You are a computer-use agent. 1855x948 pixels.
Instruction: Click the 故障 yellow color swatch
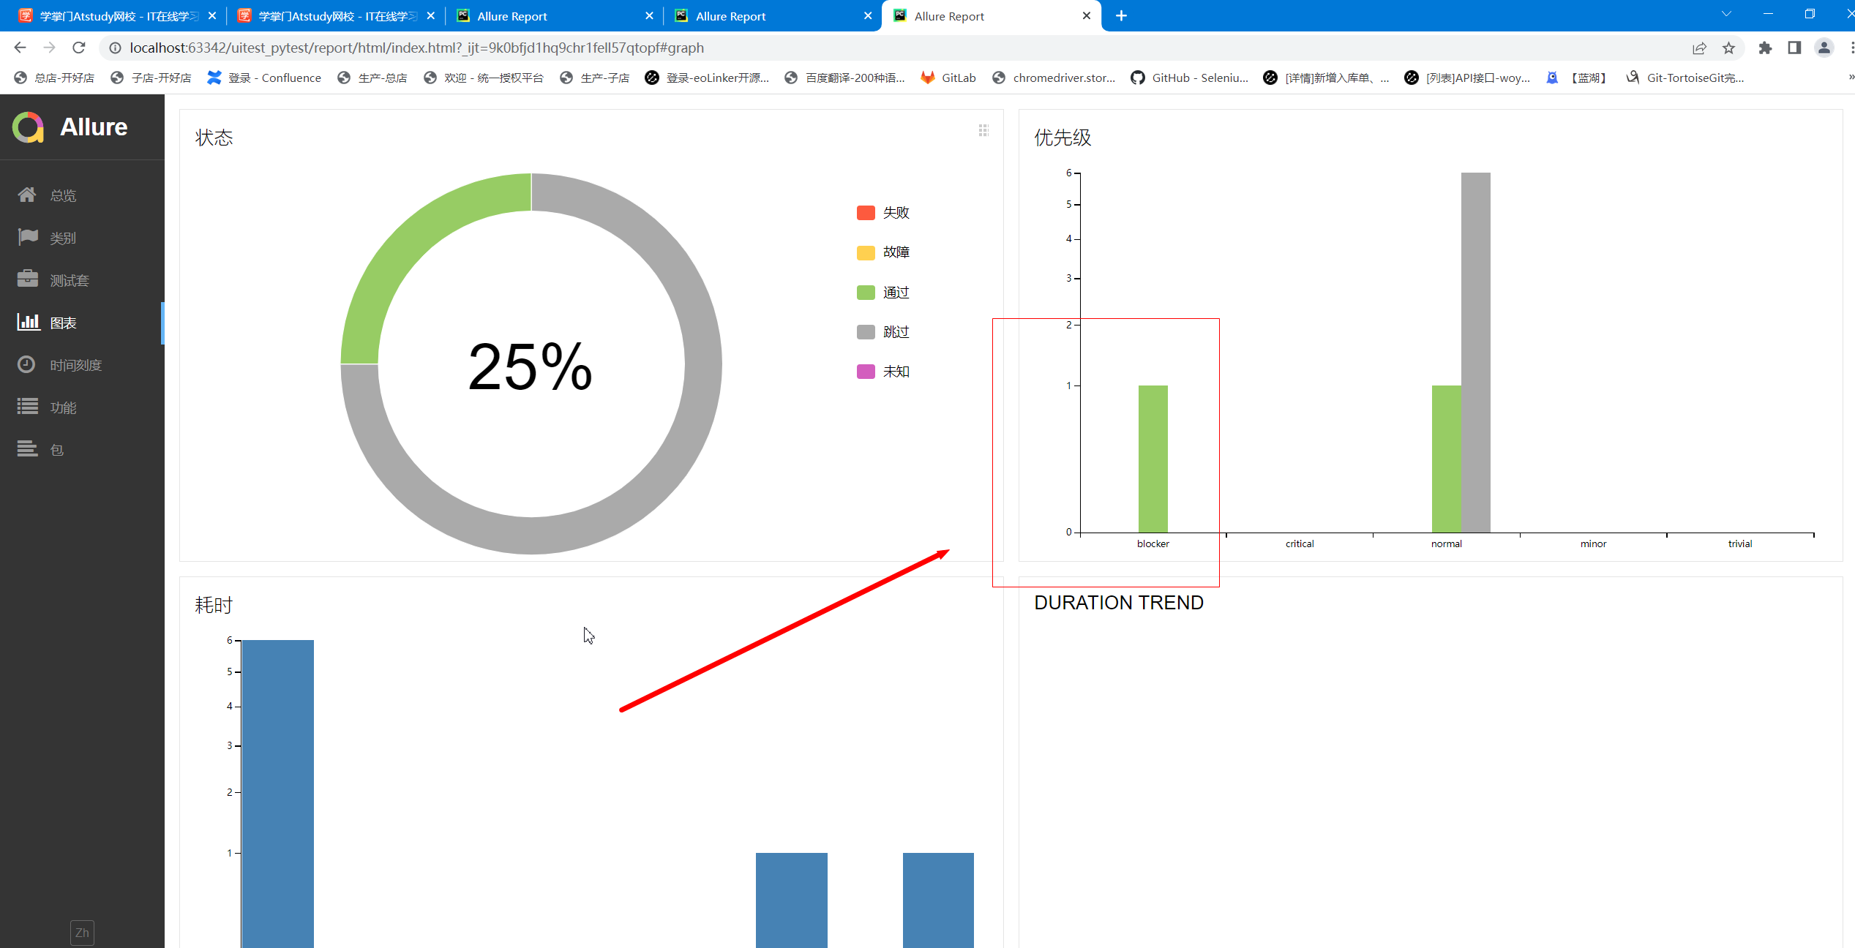click(866, 253)
